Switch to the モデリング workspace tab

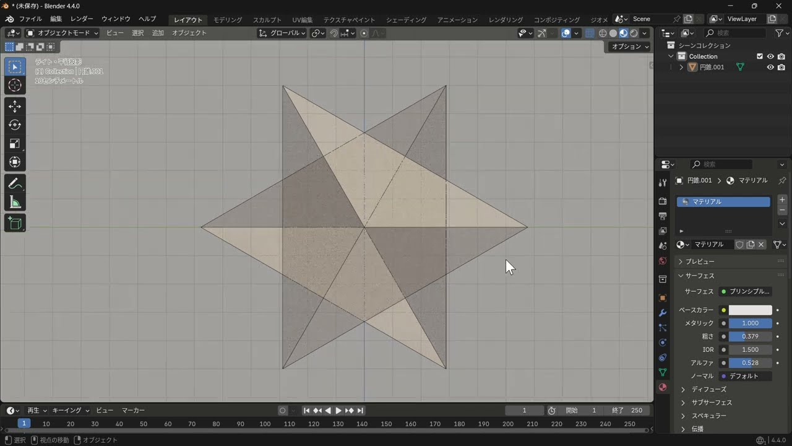[x=228, y=20]
